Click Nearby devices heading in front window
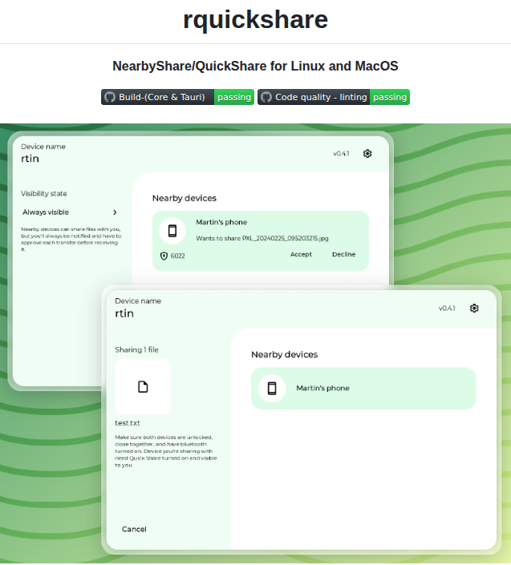The image size is (511, 565). click(x=285, y=354)
